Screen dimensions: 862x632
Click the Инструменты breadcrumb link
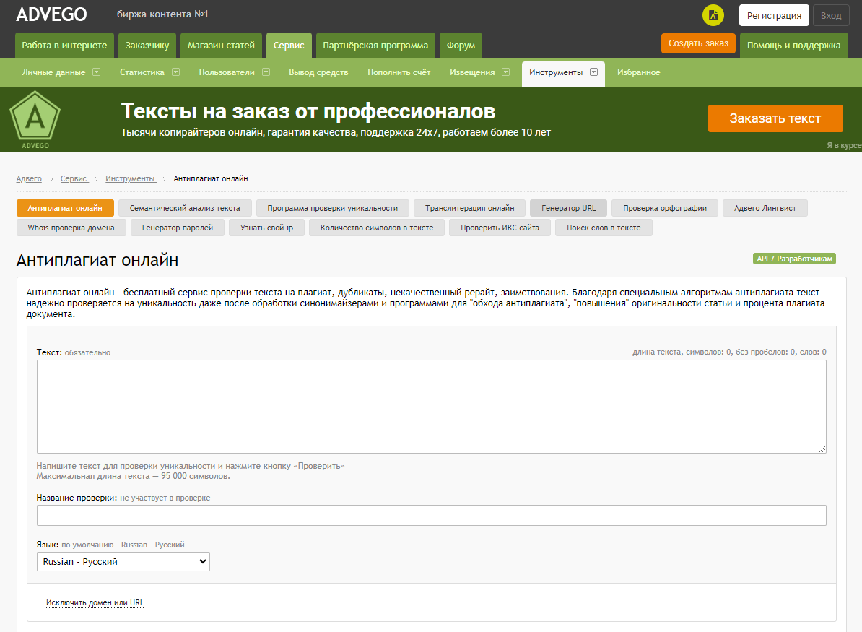130,178
